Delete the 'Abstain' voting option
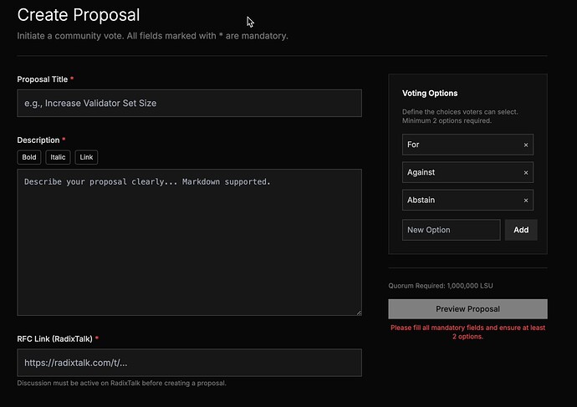 coord(526,201)
